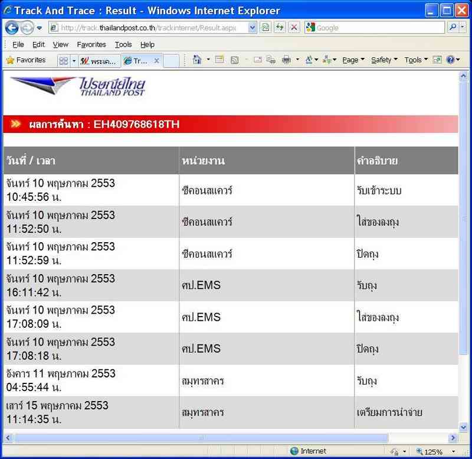Click the Stop loading icon
The height and width of the screenshot is (459, 472).
(294, 28)
